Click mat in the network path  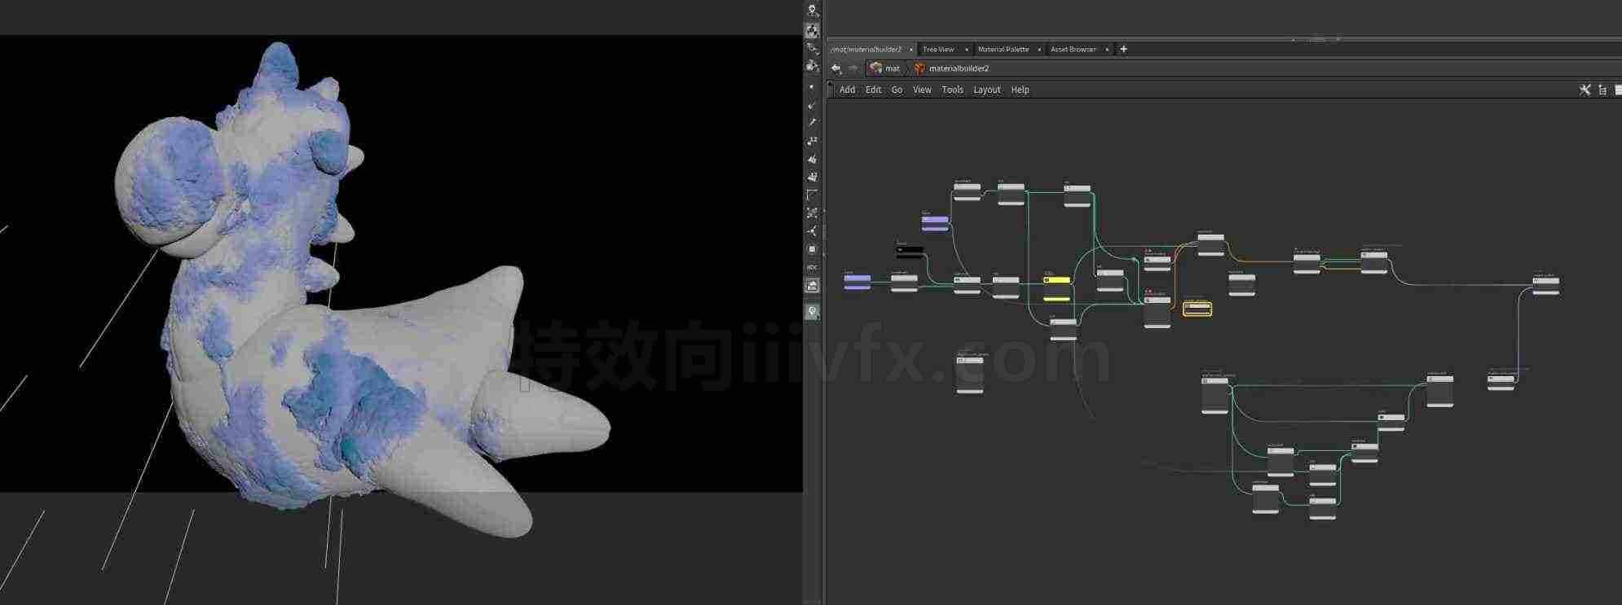tap(893, 68)
